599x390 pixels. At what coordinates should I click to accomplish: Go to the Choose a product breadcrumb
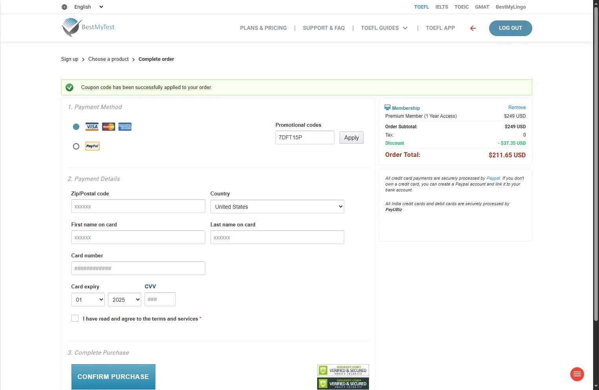point(108,59)
